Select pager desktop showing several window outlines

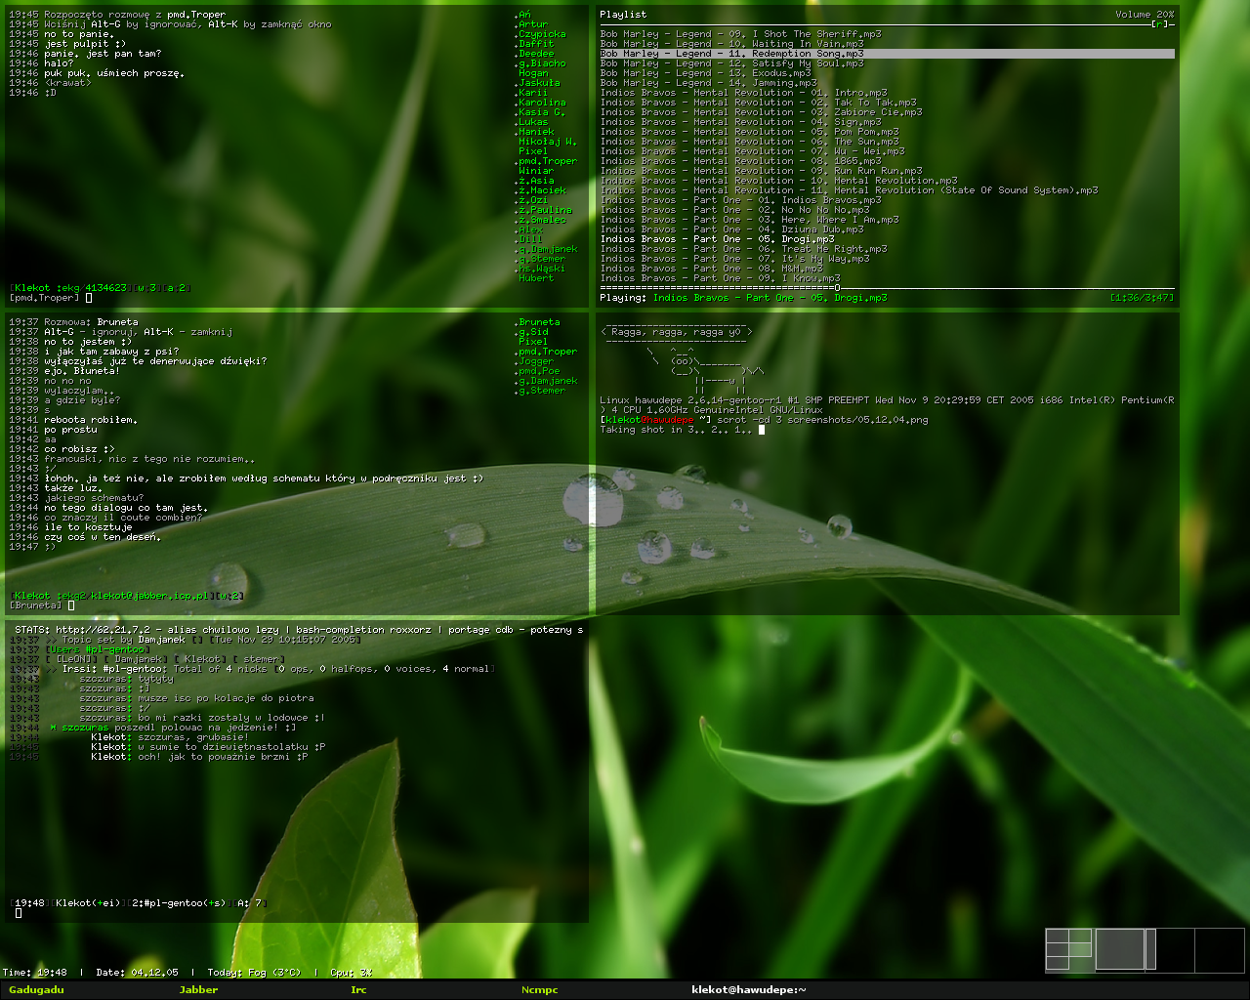point(1069,949)
